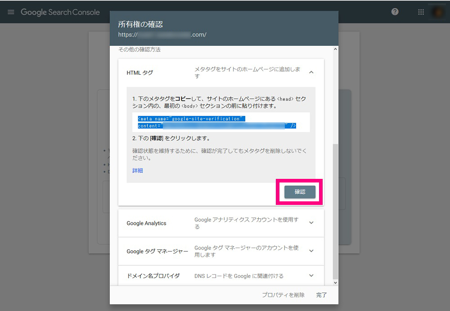The image size is (450, 311).
Task: Click プロパティを削除 button
Action: point(283,295)
